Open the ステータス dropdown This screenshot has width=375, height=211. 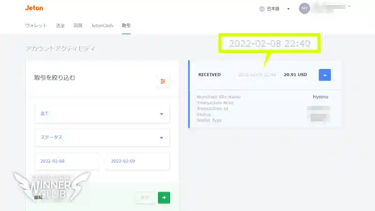(102, 137)
